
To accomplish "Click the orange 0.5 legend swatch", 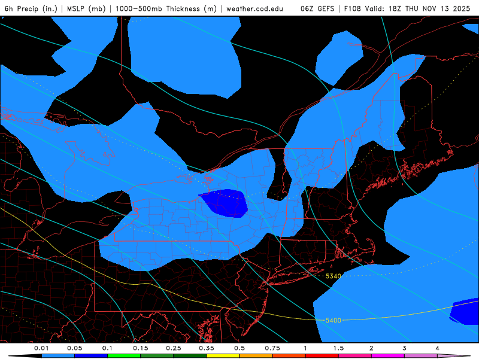I will [x=256, y=356].
